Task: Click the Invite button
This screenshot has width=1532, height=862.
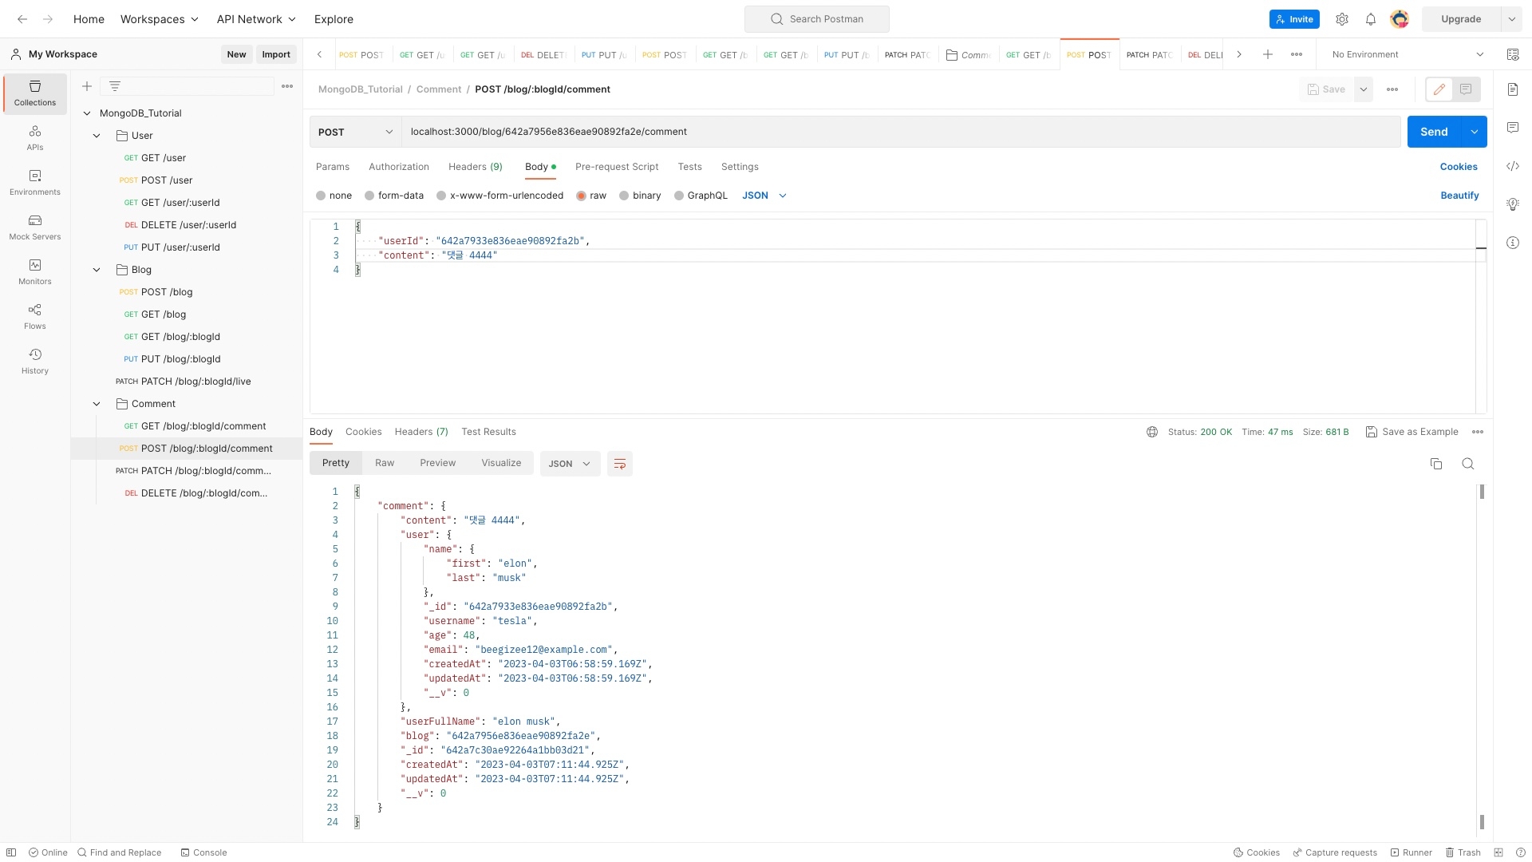Action: tap(1294, 19)
